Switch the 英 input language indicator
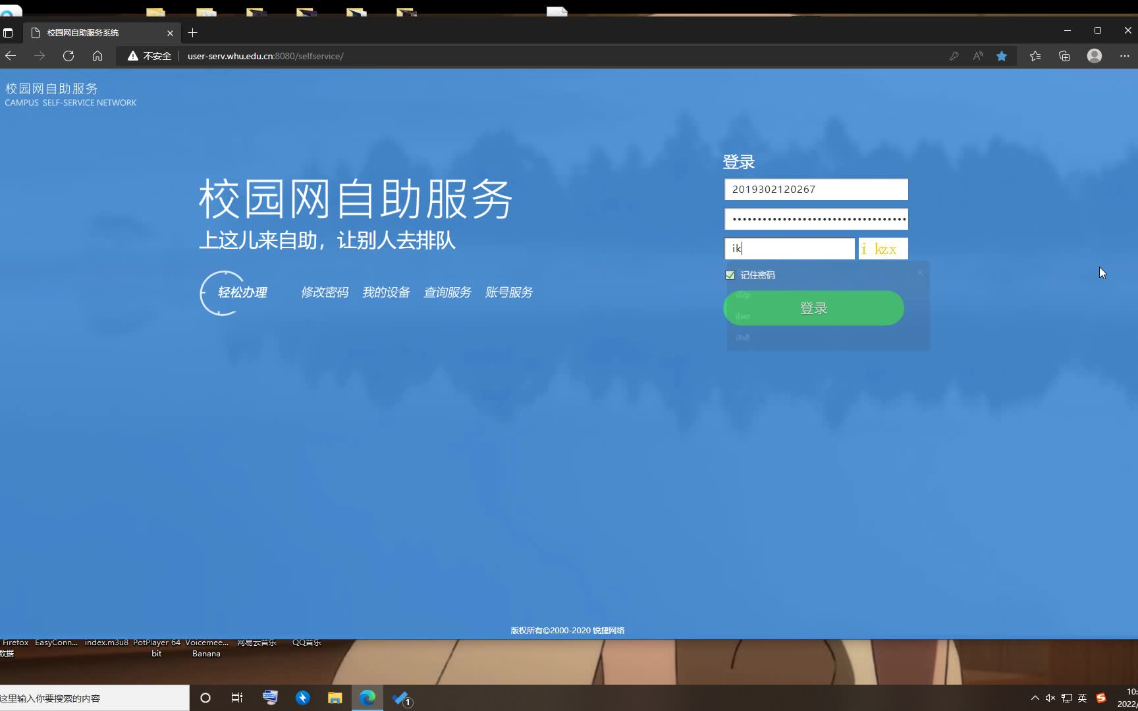The height and width of the screenshot is (711, 1138). [1082, 698]
